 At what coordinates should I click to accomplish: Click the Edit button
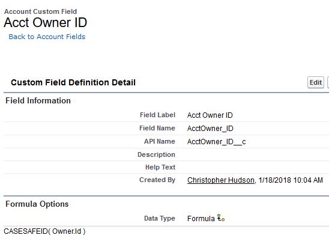[316, 82]
